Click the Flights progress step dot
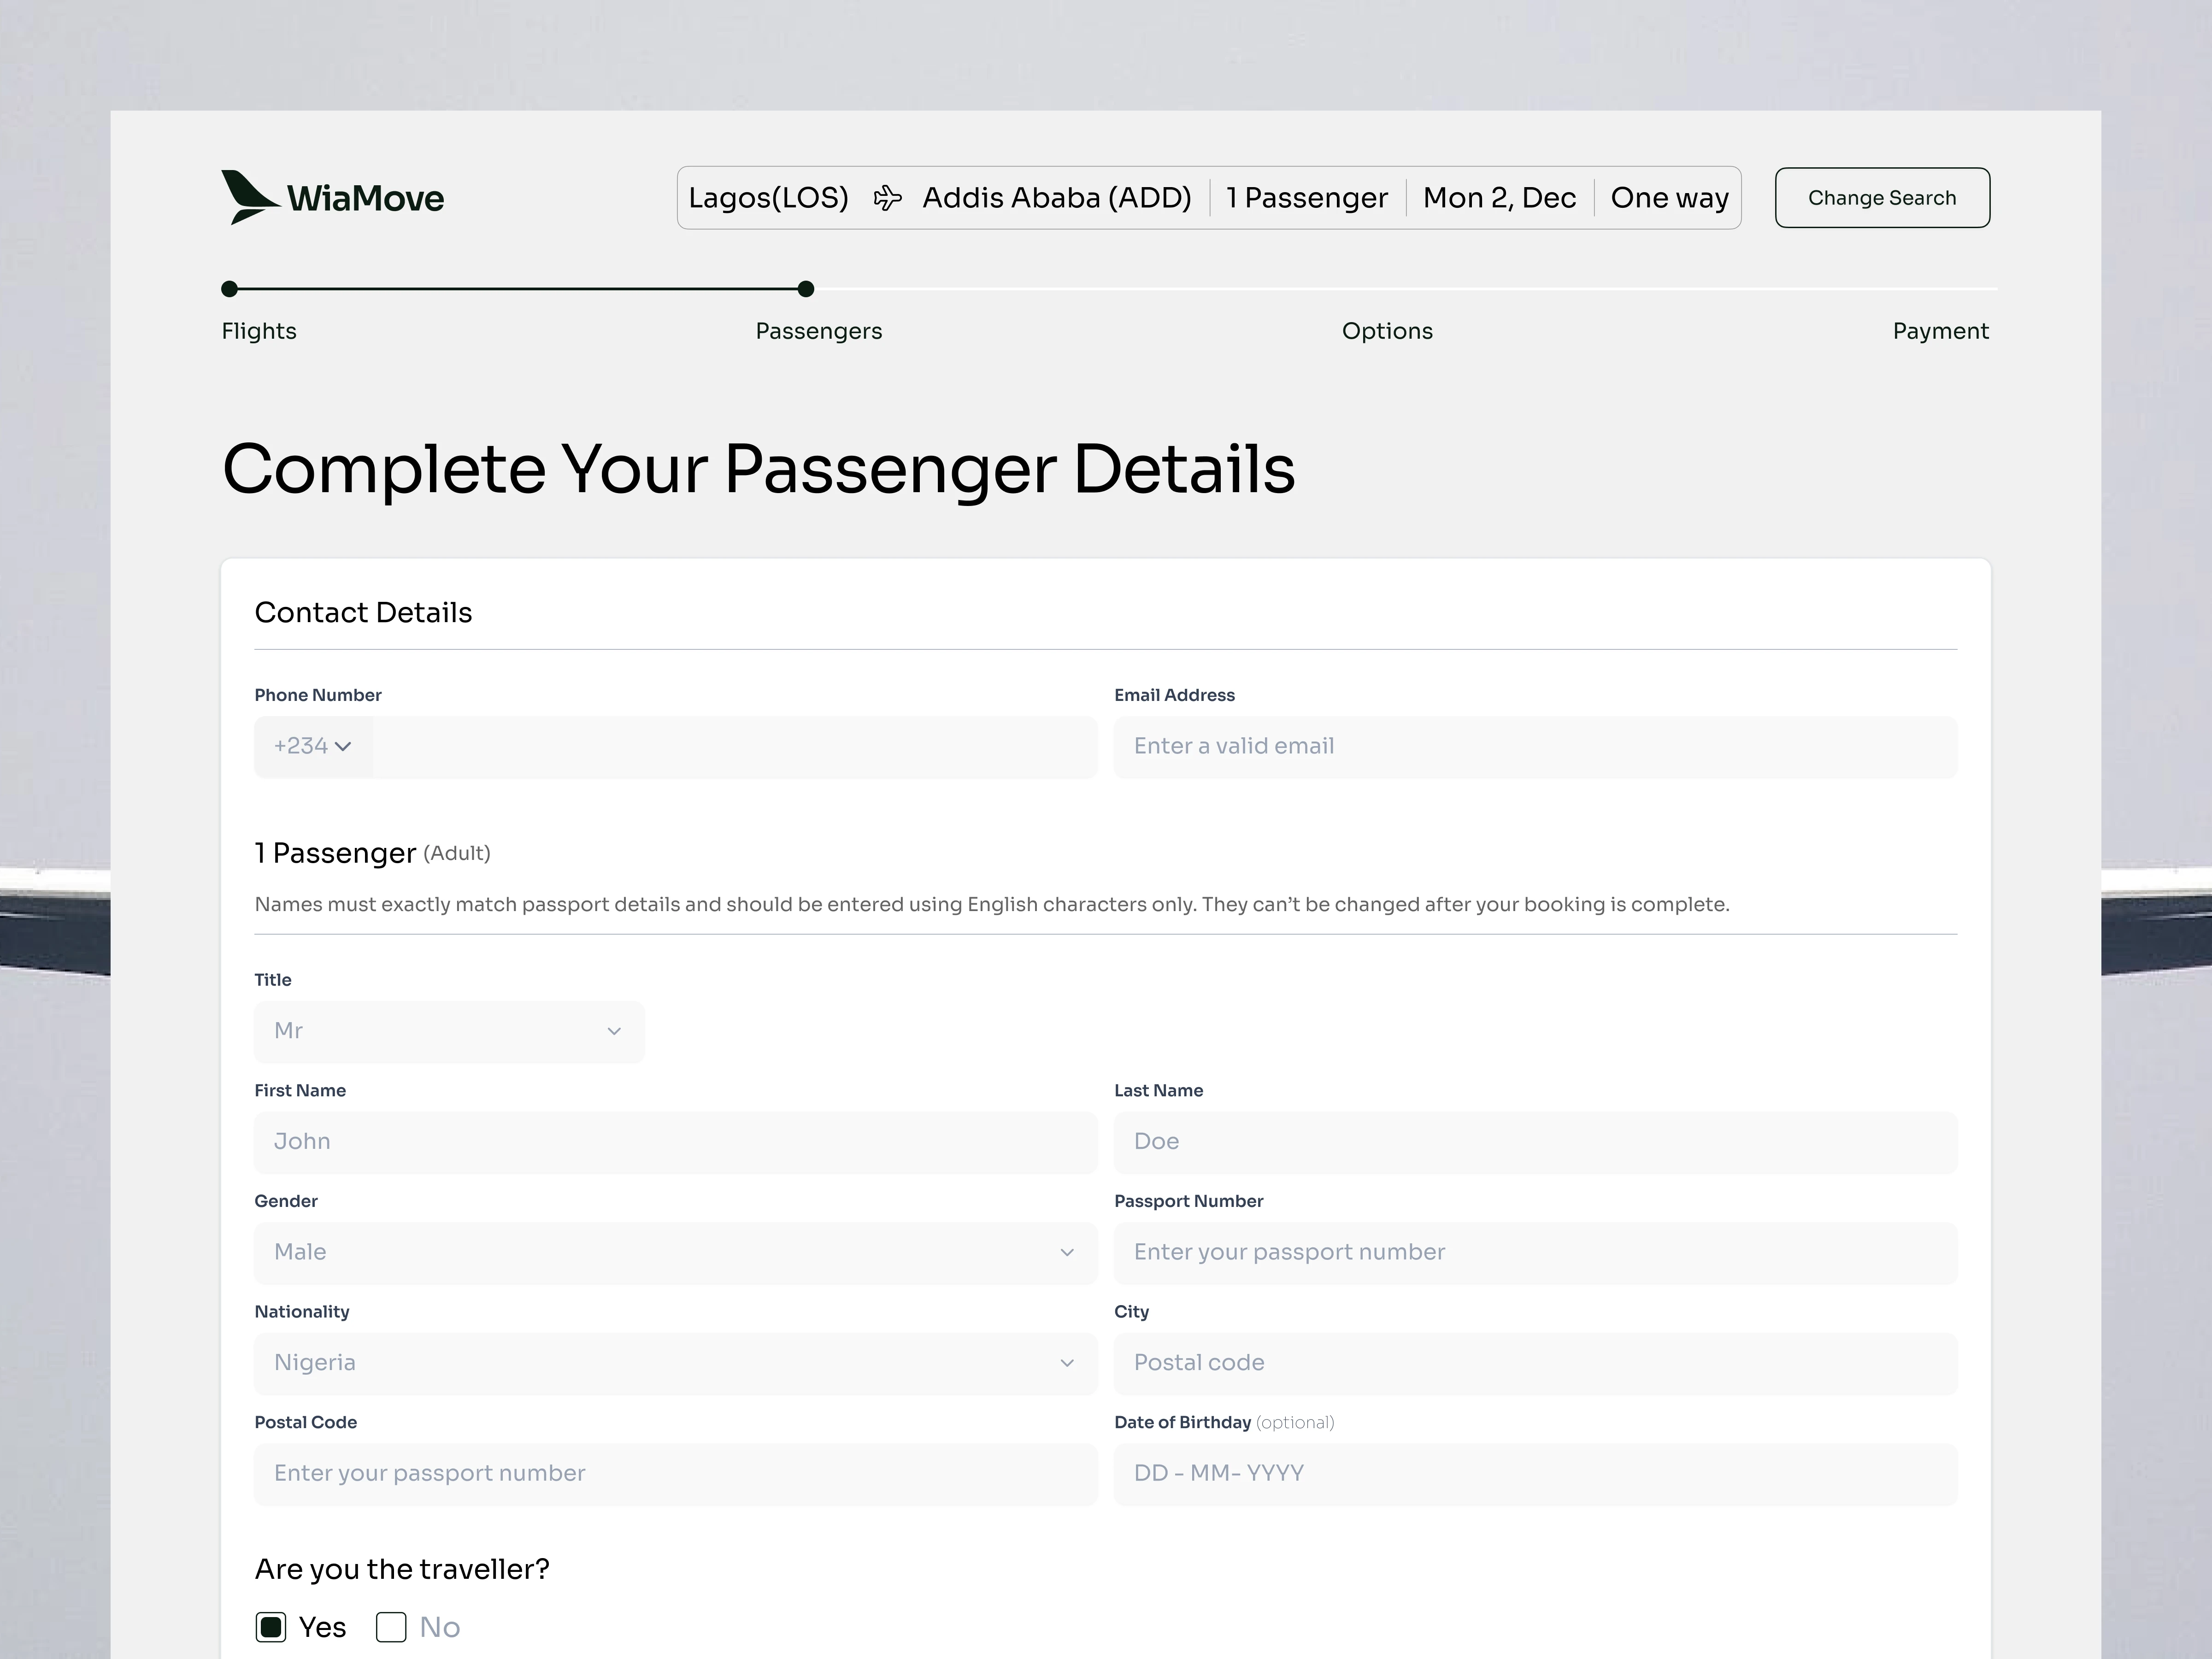2212x1659 pixels. click(x=230, y=289)
